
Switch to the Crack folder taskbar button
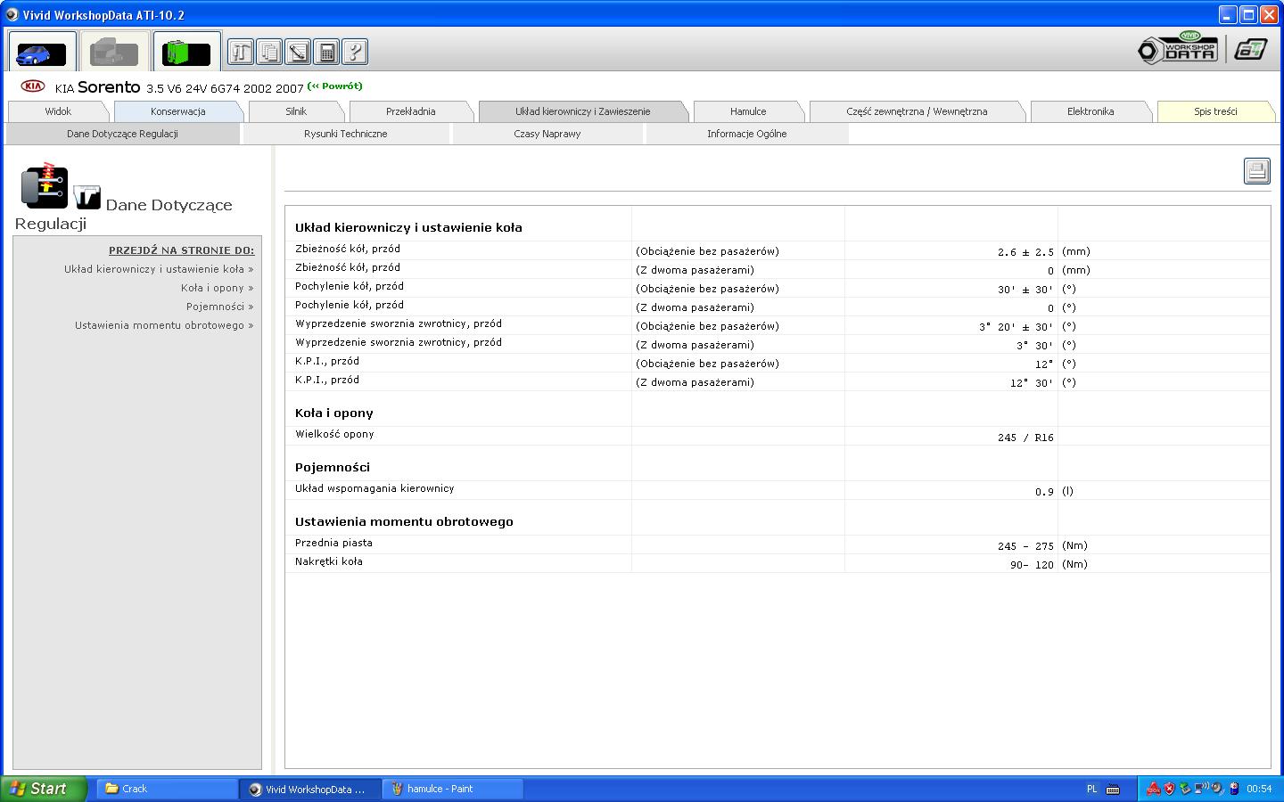[166, 789]
